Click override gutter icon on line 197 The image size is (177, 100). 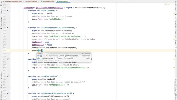(x=7, y=59)
